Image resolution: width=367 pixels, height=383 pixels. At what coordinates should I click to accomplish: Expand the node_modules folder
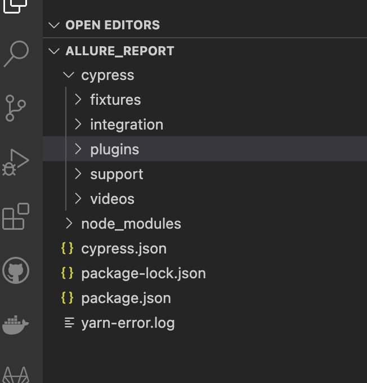(205, 224)
